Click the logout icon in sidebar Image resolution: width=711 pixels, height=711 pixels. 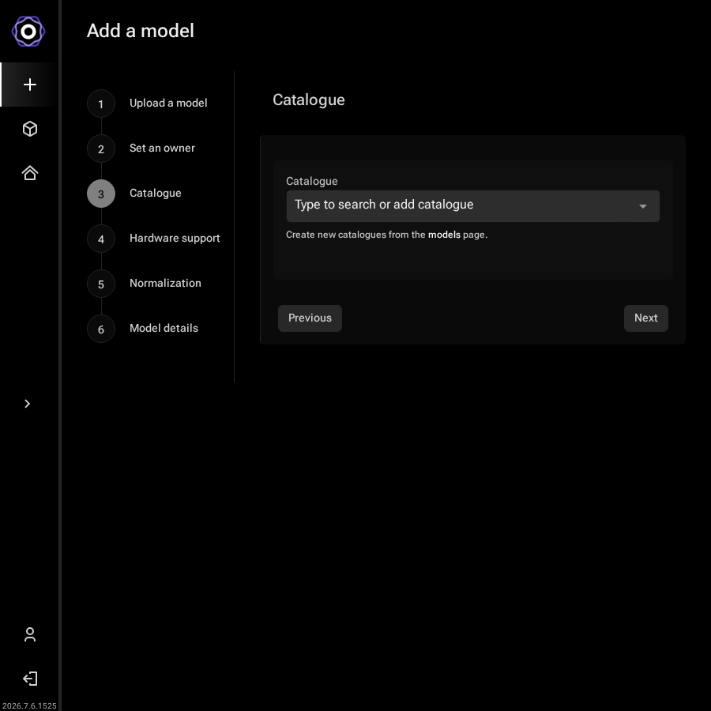click(x=30, y=679)
